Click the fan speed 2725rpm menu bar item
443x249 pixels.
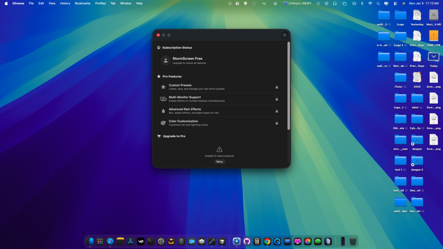297,4
